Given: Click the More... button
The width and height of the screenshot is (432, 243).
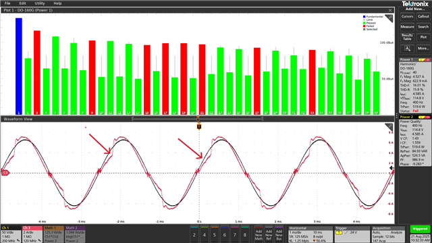Looking at the screenshot, I should pos(423,49).
